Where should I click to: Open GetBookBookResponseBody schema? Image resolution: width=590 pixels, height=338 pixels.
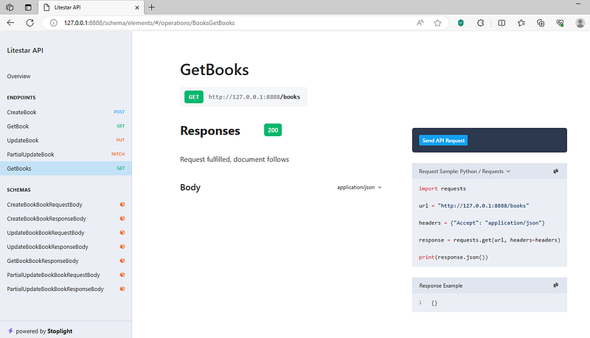pos(66,261)
